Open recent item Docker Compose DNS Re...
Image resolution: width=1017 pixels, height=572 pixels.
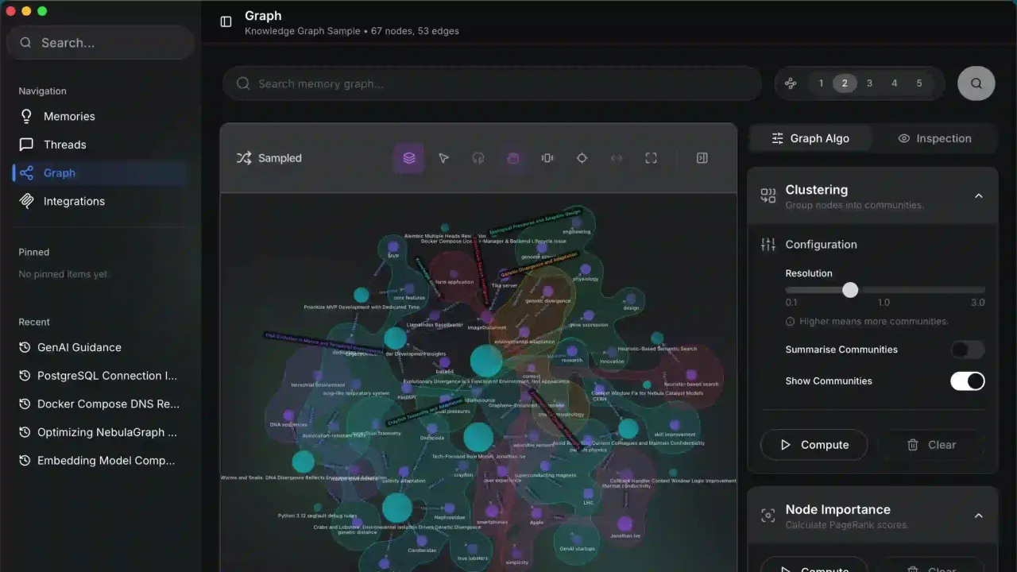[100, 404]
